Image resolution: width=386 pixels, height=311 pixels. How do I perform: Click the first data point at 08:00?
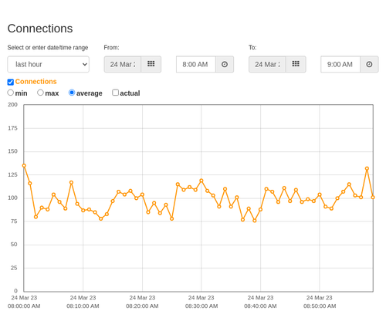click(x=24, y=166)
